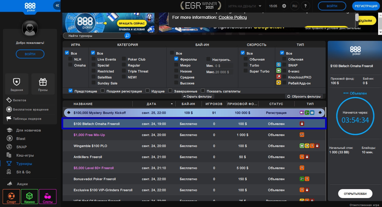Click the user avatar icon
382x207 pixels.
[30, 28]
